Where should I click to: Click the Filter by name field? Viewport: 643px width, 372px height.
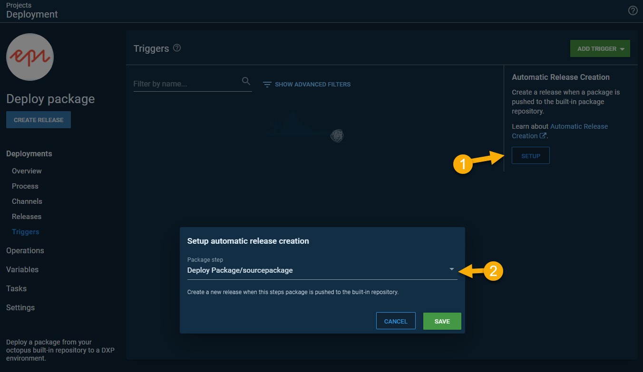(186, 84)
